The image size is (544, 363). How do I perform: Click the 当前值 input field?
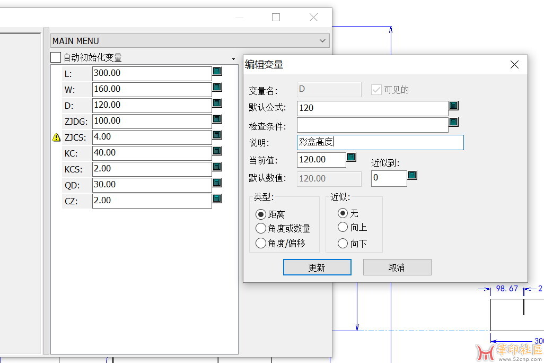[x=321, y=160]
